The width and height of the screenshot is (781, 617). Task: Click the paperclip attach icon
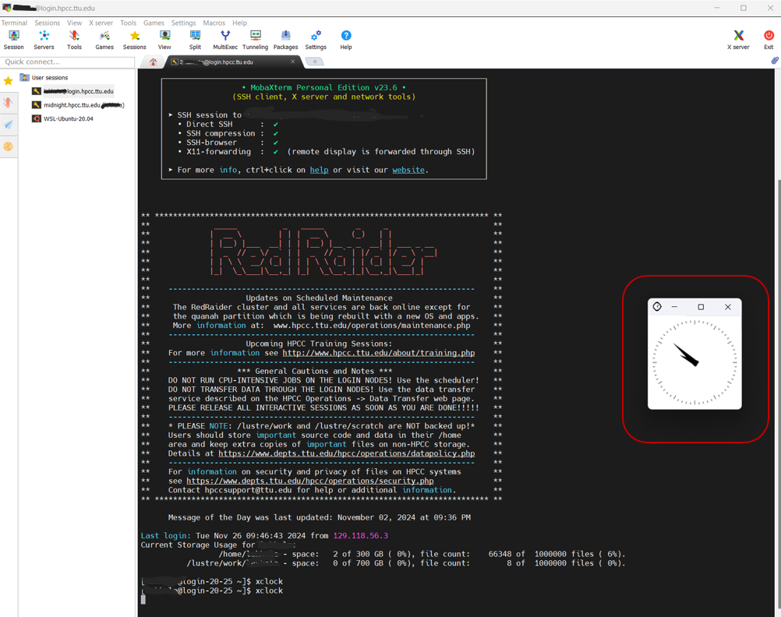(x=775, y=61)
